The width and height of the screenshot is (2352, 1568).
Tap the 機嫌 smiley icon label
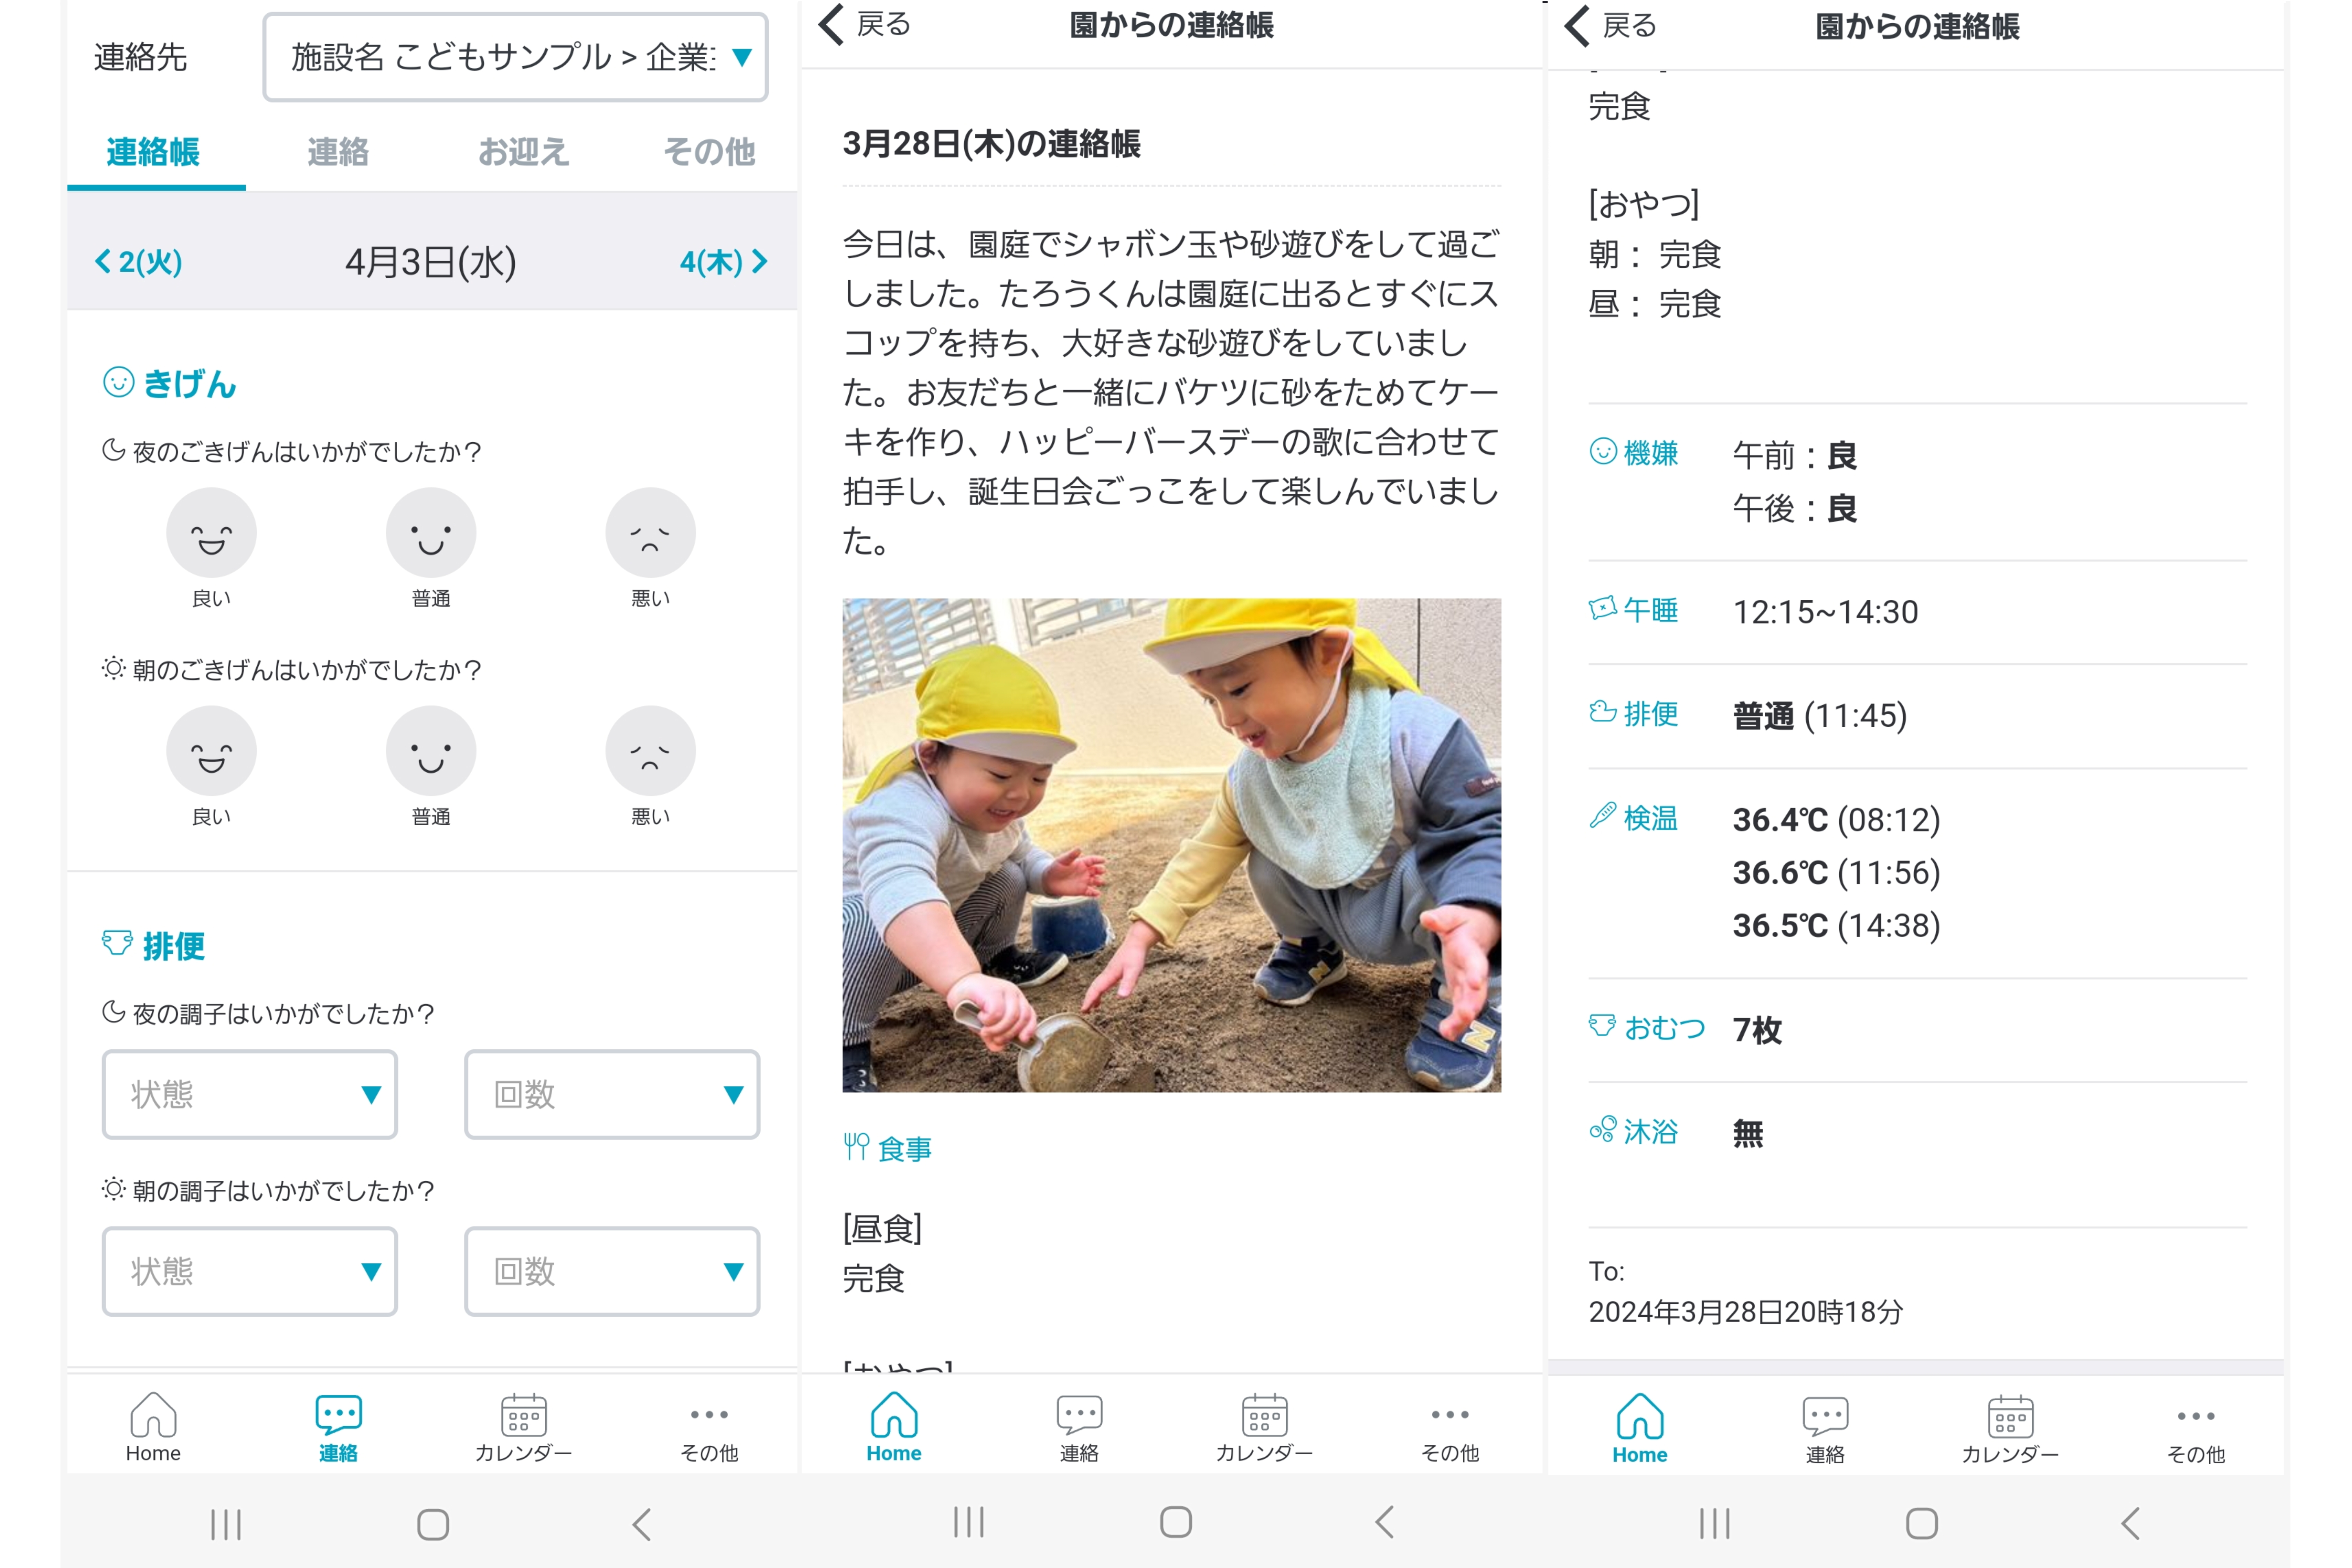pyautogui.click(x=1634, y=453)
